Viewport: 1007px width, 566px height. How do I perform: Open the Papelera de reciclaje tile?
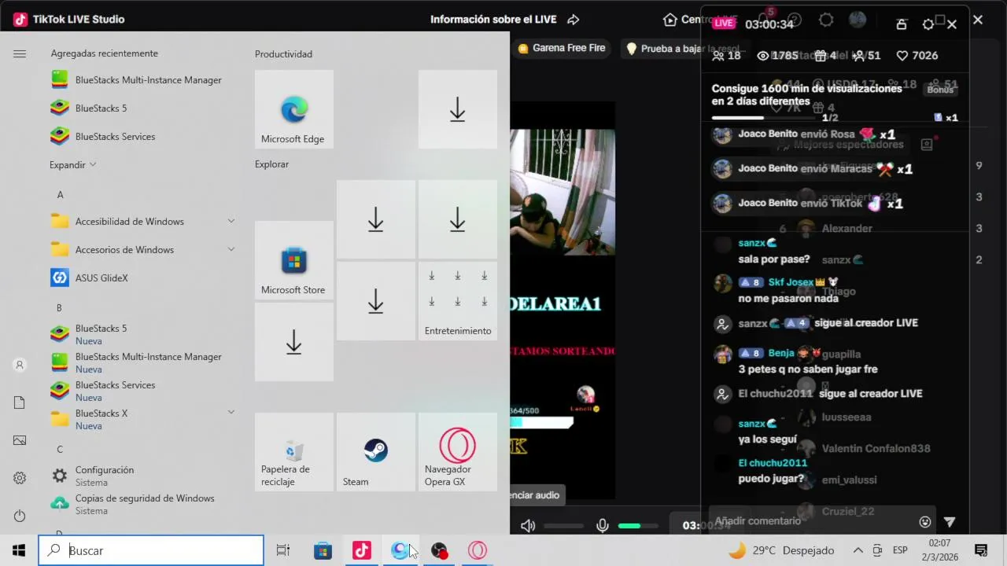294,452
